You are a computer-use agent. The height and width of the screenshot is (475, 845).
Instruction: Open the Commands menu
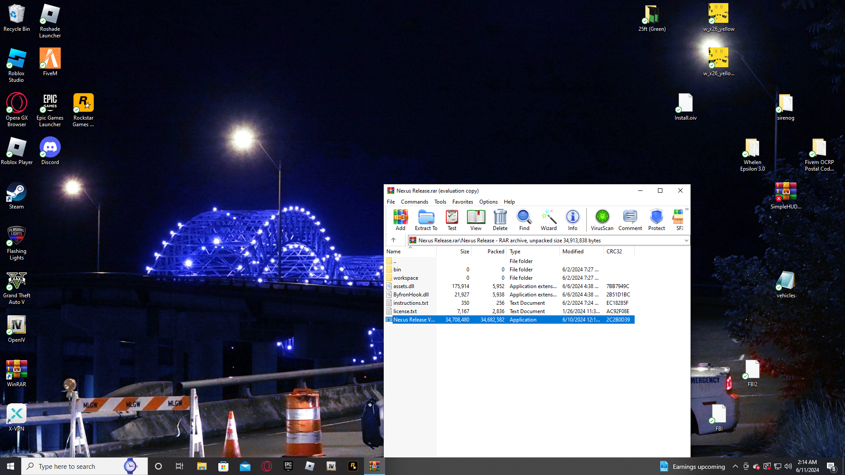coord(414,202)
